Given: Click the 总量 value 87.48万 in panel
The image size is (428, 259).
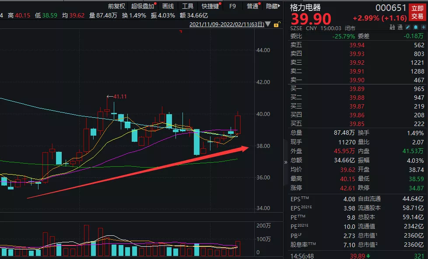Looking at the screenshot, I should tap(344, 133).
